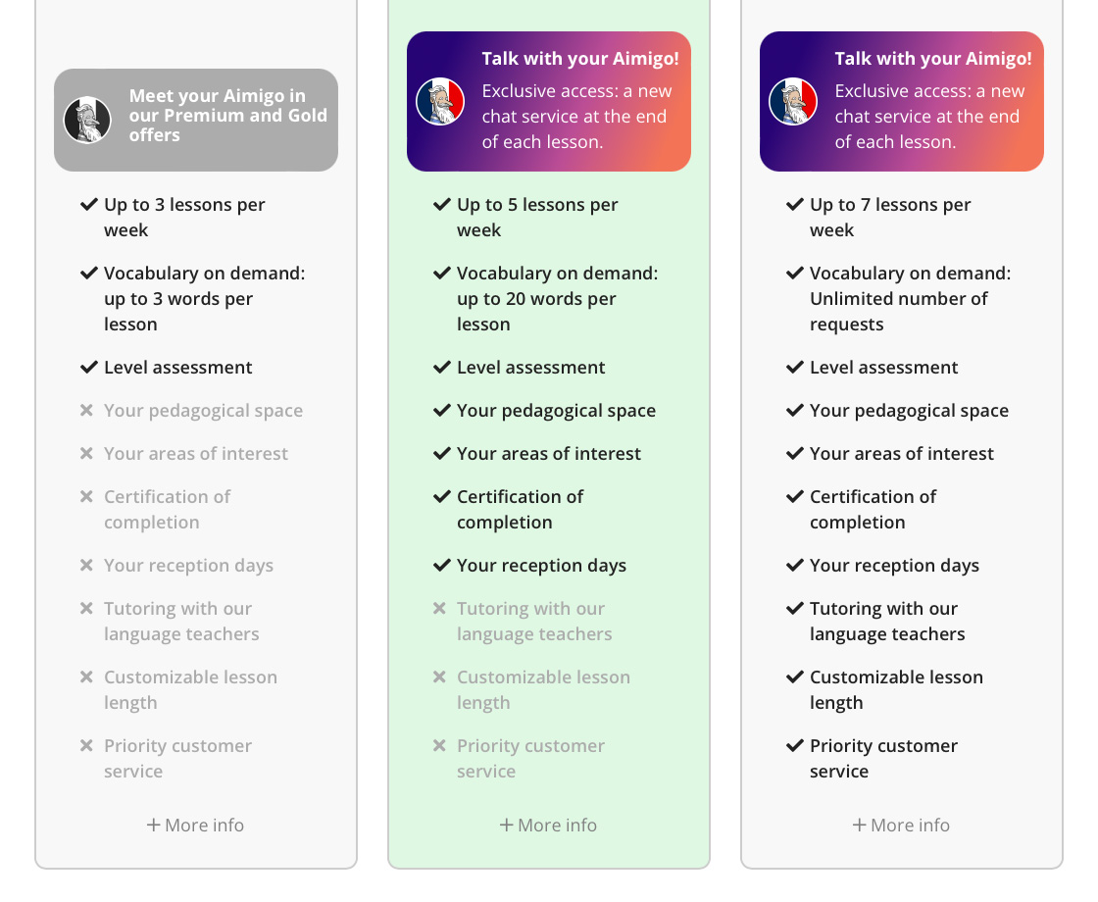Viewport: 1098px width, 902px height.
Task: Click the X icon beside grayed "Your pedagogical space"
Action: 86,411
